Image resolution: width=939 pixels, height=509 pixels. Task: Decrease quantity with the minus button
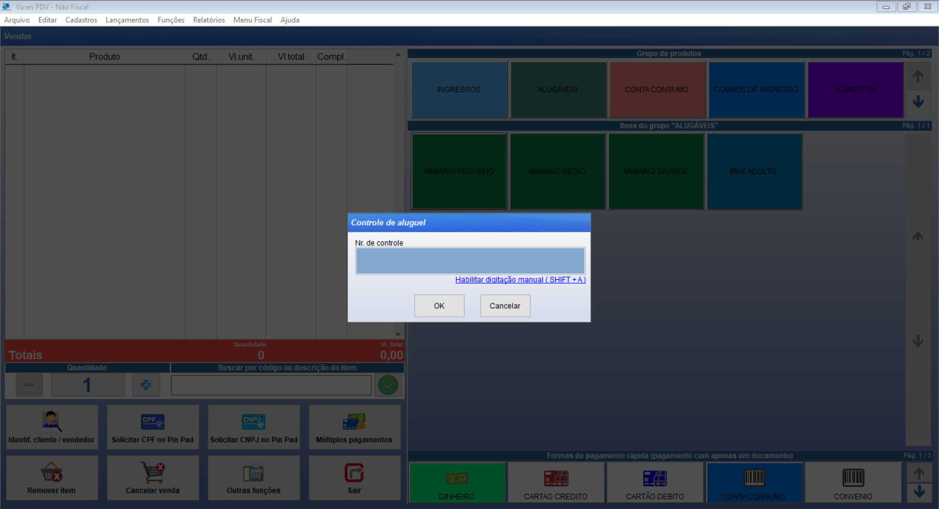pos(29,385)
